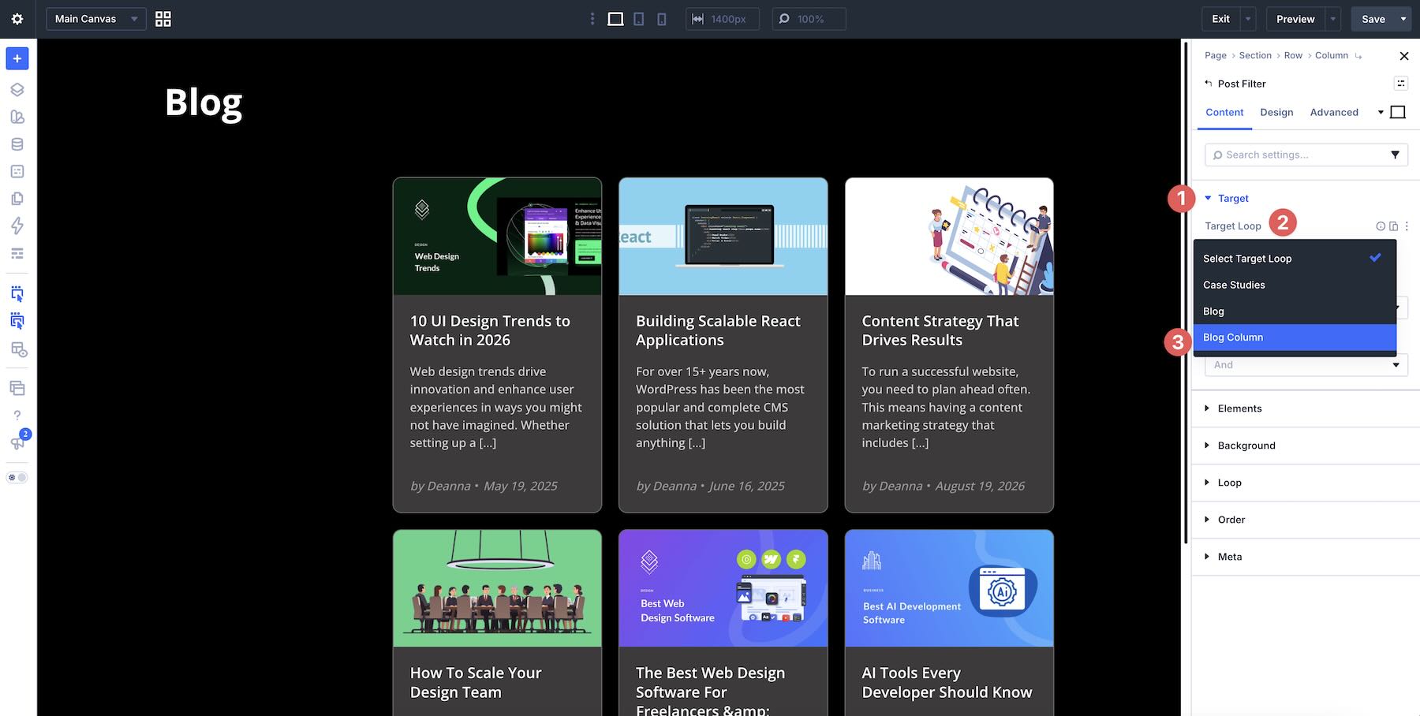Toggle the light/dark mode switch
1420x716 pixels.
point(17,478)
